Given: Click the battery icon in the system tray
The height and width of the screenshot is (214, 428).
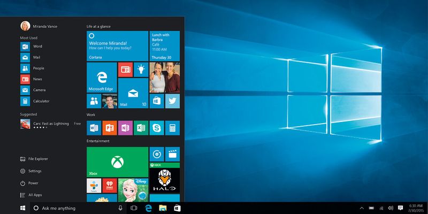Looking at the screenshot, I should pyautogui.click(x=371, y=208).
